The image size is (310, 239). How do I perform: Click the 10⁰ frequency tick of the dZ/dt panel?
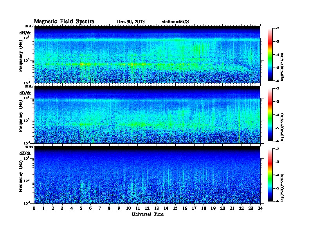(x=27, y=181)
